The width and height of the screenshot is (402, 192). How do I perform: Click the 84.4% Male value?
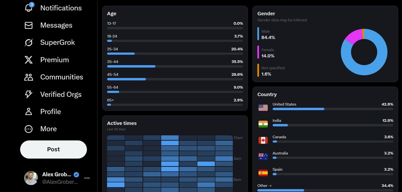click(268, 37)
